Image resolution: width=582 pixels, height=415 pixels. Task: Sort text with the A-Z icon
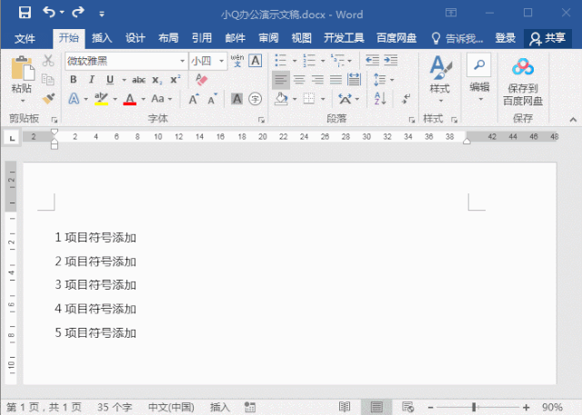pos(380,99)
